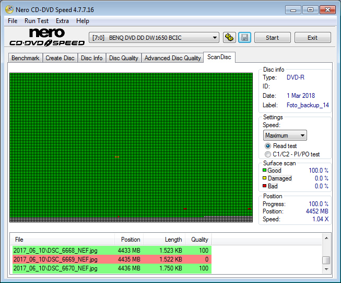Select the Read test radio button

point(268,146)
